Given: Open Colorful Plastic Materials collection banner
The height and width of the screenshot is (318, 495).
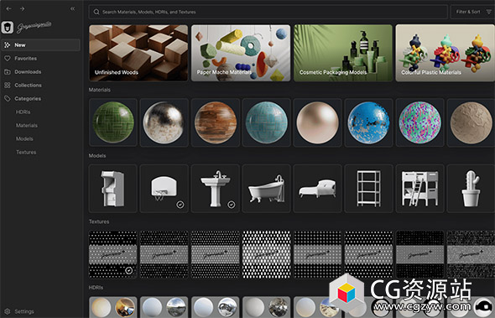Looking at the screenshot, I should [x=445, y=53].
